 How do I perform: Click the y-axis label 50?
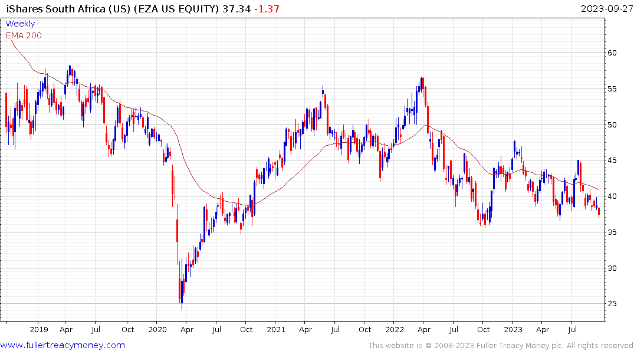point(612,125)
